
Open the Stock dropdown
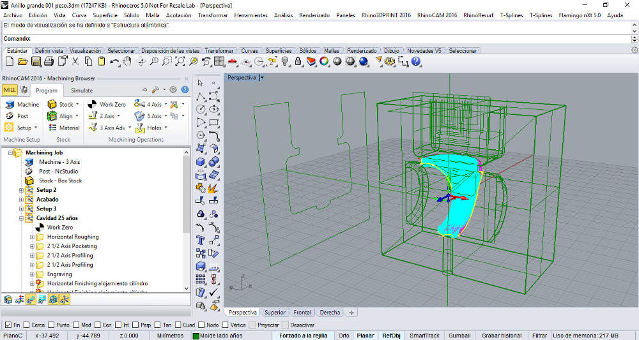click(x=63, y=105)
